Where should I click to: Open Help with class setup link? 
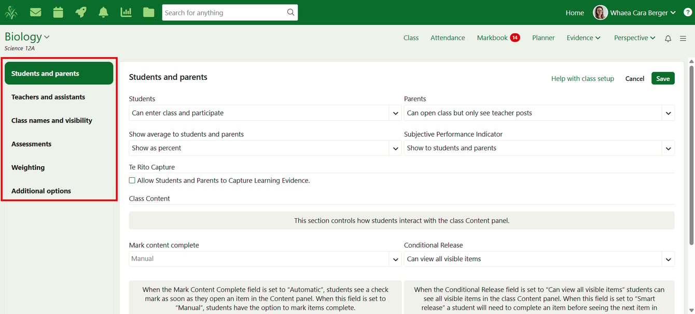click(x=582, y=79)
